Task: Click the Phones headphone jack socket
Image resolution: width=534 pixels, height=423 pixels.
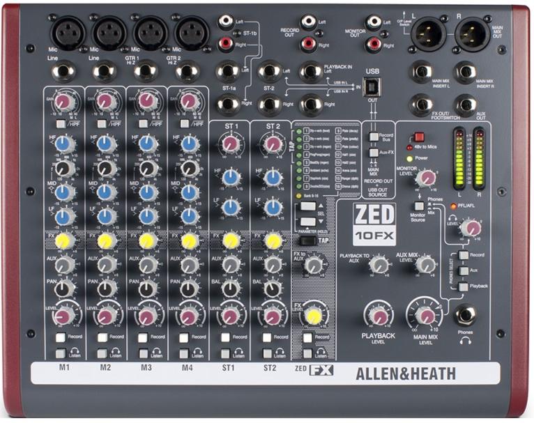Action: tap(464, 317)
